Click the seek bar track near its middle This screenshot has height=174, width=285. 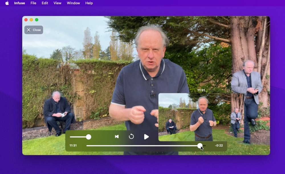pyautogui.click(x=146, y=146)
